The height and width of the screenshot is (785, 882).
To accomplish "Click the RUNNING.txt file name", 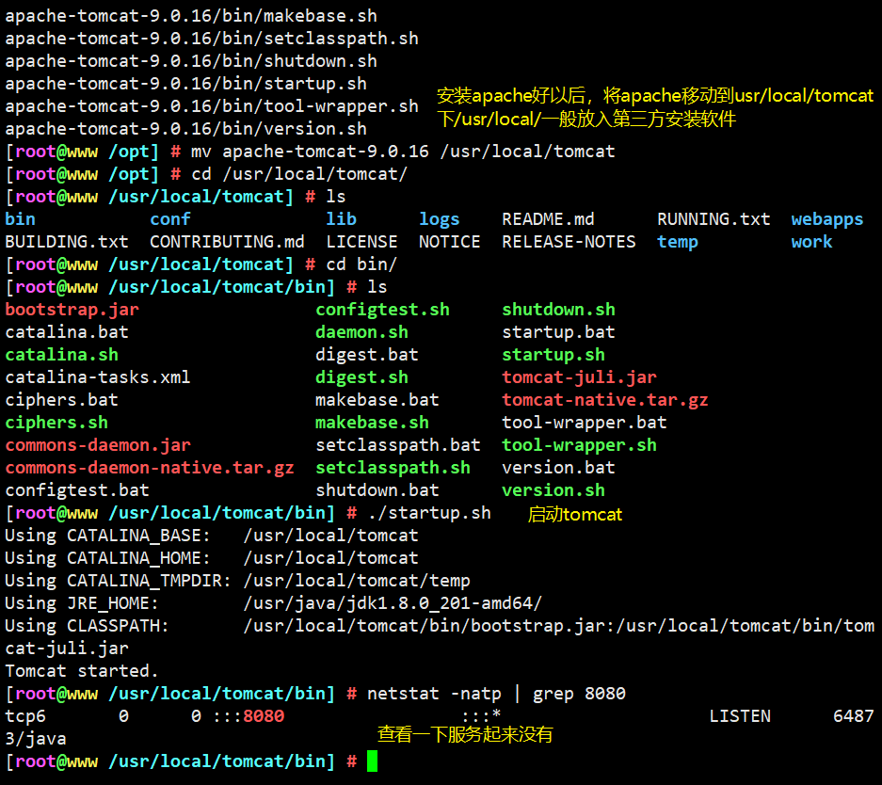I will point(714,219).
